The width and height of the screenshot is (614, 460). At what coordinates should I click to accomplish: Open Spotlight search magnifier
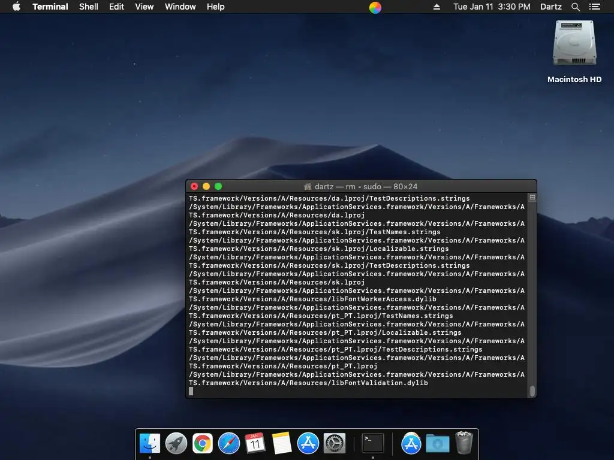(575, 7)
